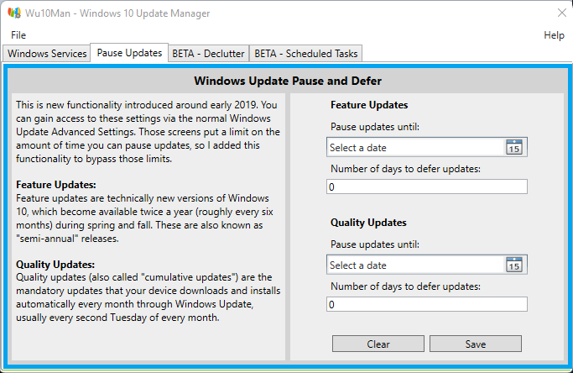Open the Feature Updates calendar picker icon
This screenshot has height=373, width=573.
click(x=513, y=147)
